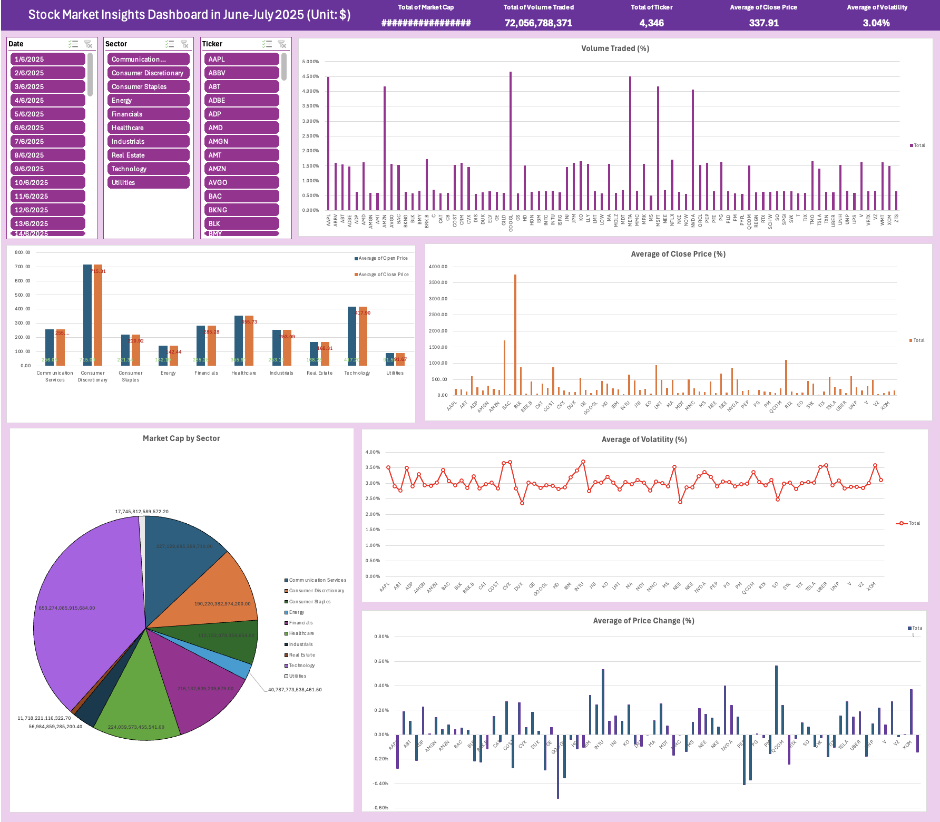The width and height of the screenshot is (940, 822).
Task: Toggle the AAPL ticker filter
Action: pyautogui.click(x=242, y=59)
